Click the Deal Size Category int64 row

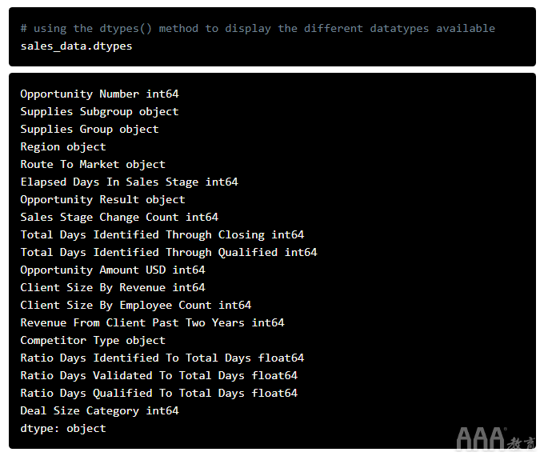(99, 411)
